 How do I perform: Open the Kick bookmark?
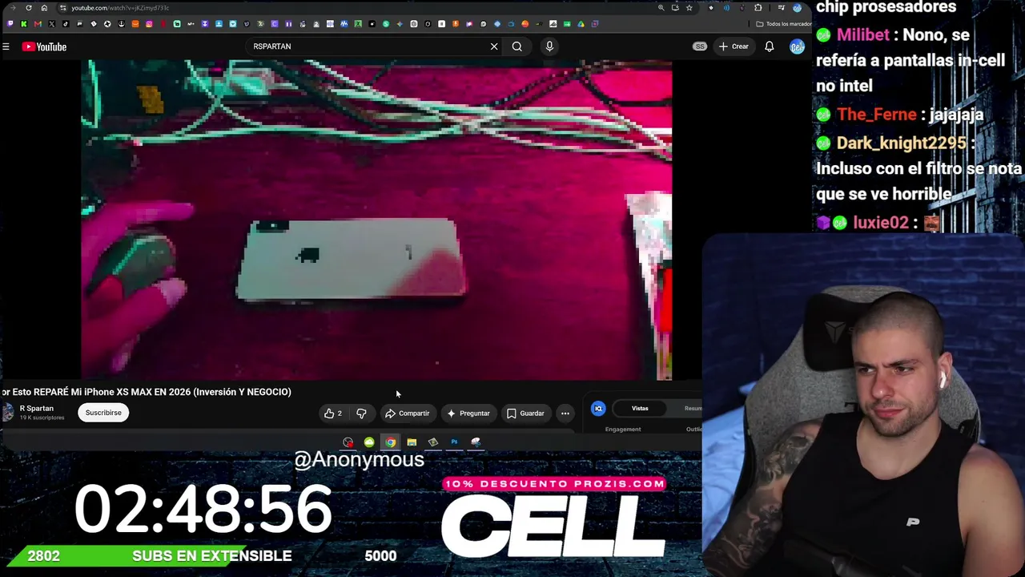(x=24, y=24)
